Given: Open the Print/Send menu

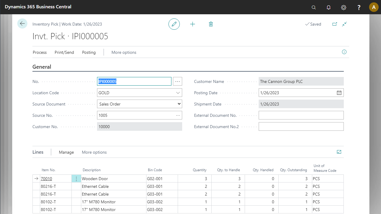Looking at the screenshot, I should (64, 52).
